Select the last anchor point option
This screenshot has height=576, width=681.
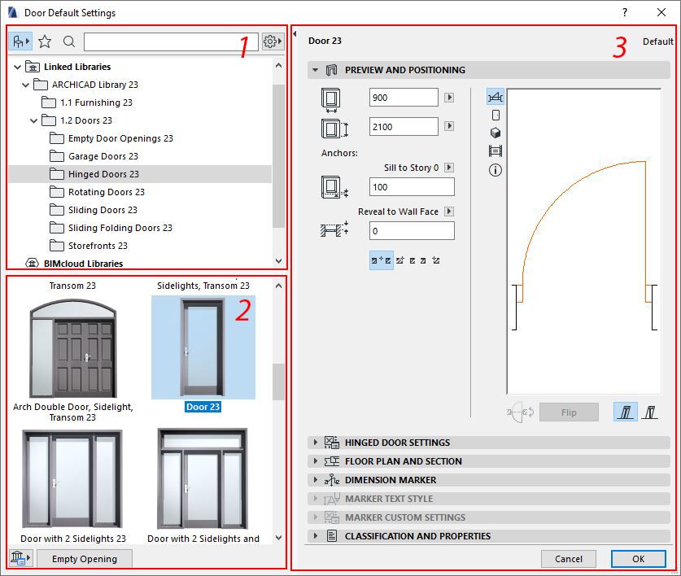(436, 260)
